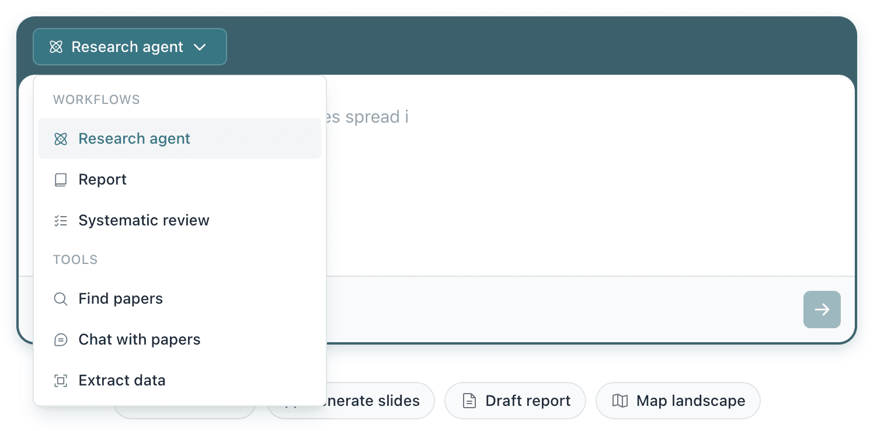Click the book icon beside Report
Screen dimensions: 877x431
[x=61, y=180]
